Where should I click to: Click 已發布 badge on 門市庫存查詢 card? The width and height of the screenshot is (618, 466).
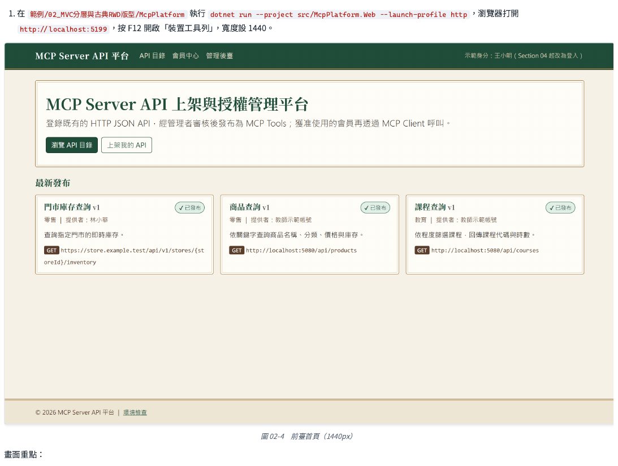(189, 207)
